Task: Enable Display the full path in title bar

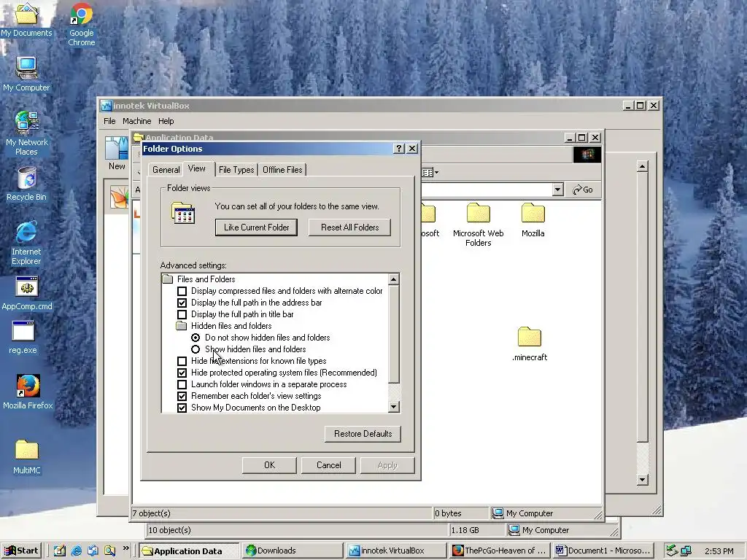Action: (182, 314)
